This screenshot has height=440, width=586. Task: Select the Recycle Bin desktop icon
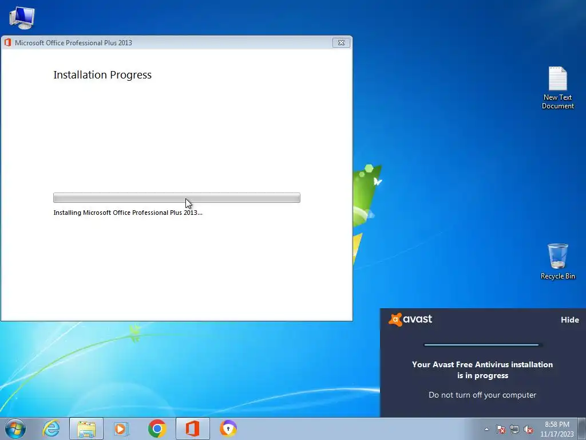(557, 261)
